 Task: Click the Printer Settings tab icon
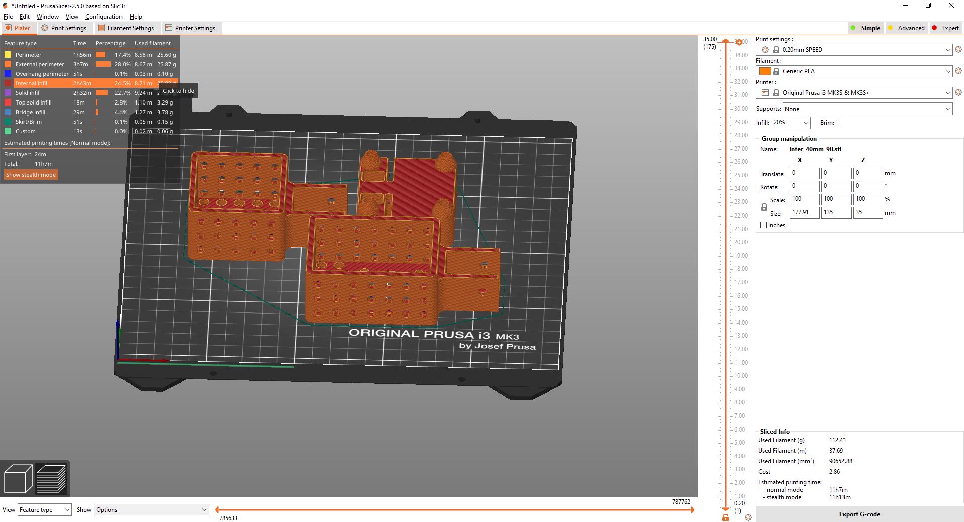pos(169,28)
